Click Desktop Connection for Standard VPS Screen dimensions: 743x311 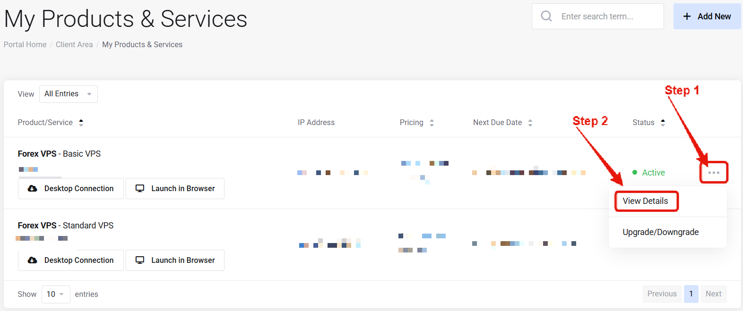pyautogui.click(x=71, y=261)
